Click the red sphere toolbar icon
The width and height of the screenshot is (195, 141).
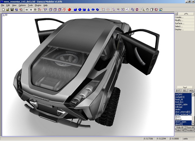[x=69, y=9]
